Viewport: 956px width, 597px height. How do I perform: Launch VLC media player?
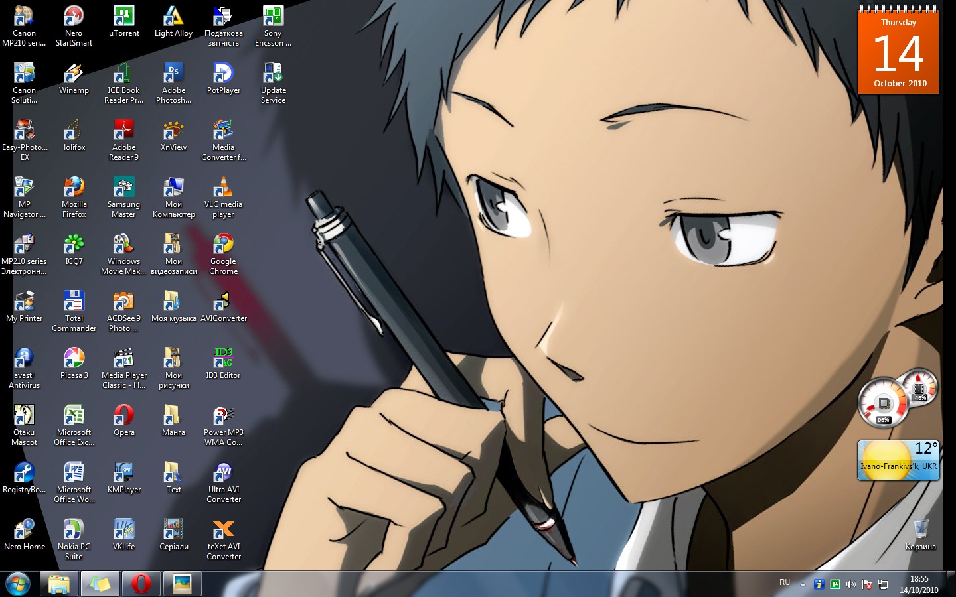(x=224, y=198)
